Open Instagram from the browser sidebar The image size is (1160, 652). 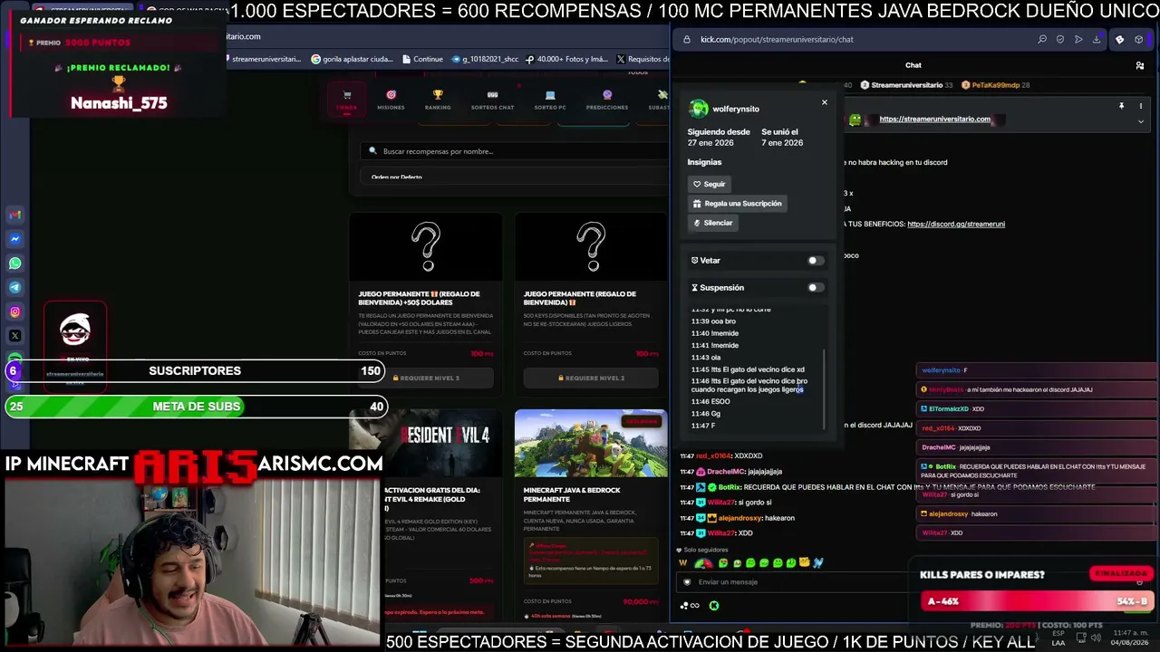click(x=15, y=312)
